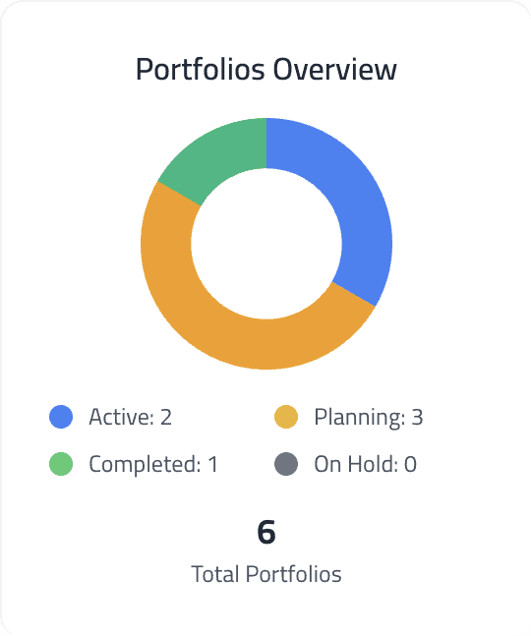Click the number 3 after Planning
The width and height of the screenshot is (531, 636).
417,417
